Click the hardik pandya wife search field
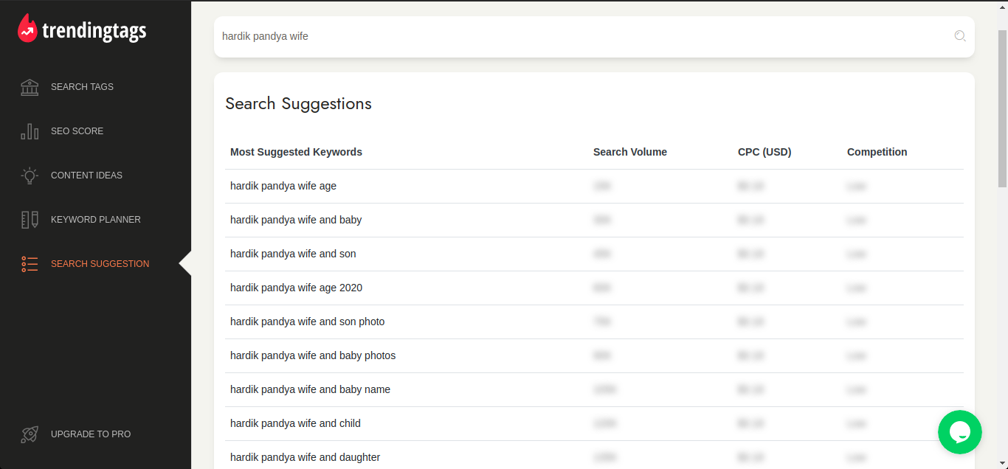Image resolution: width=1008 pixels, height=469 pixels. [x=576, y=36]
